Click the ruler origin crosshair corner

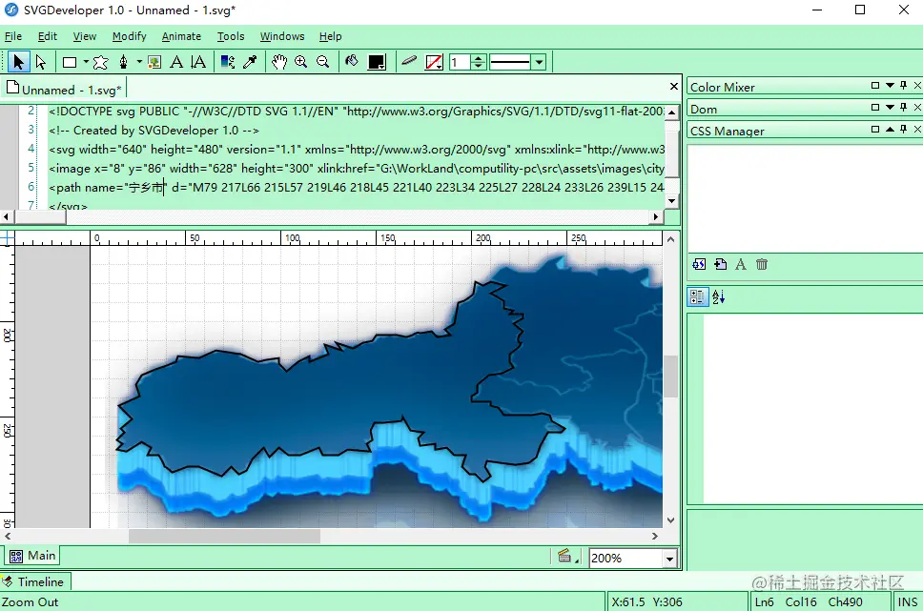(7, 237)
